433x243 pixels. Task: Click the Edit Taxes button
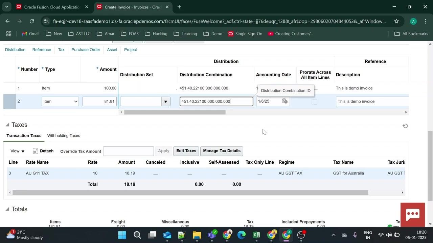186,151
